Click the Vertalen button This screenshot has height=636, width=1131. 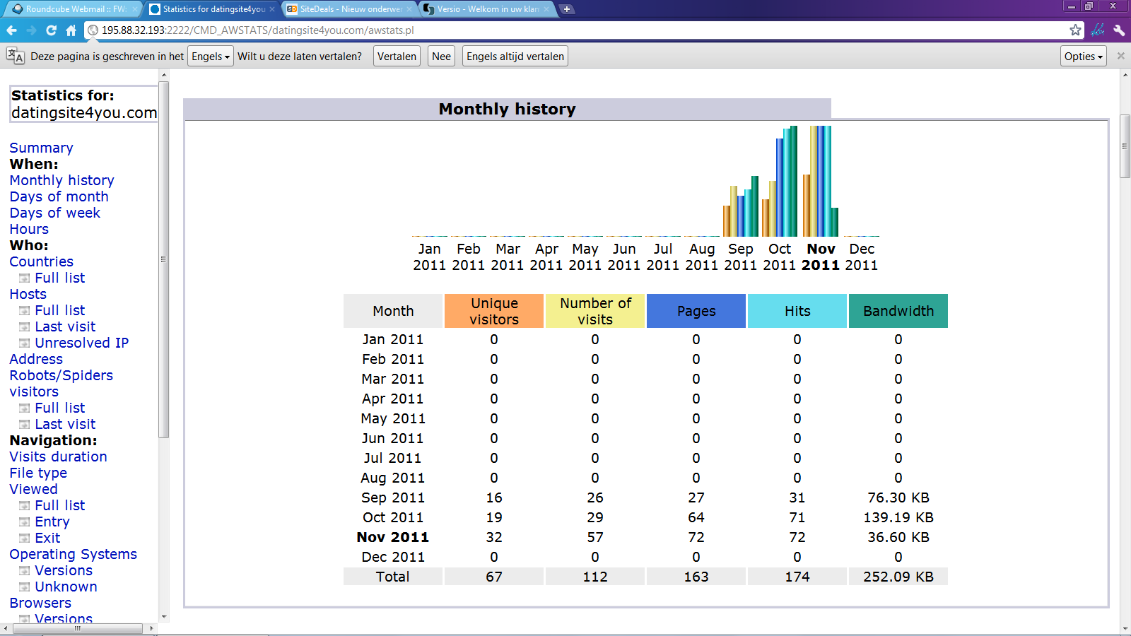pyautogui.click(x=397, y=57)
